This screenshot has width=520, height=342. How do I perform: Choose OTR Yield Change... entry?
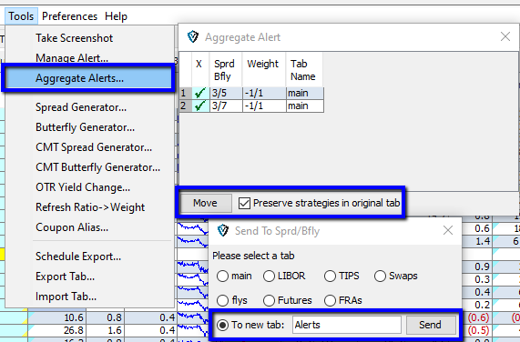[x=83, y=187]
